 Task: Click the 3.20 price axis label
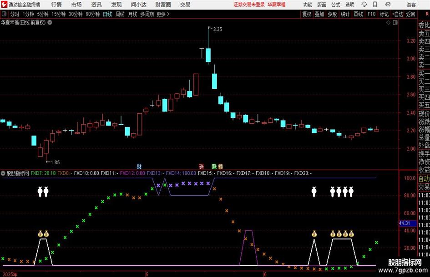(411, 41)
